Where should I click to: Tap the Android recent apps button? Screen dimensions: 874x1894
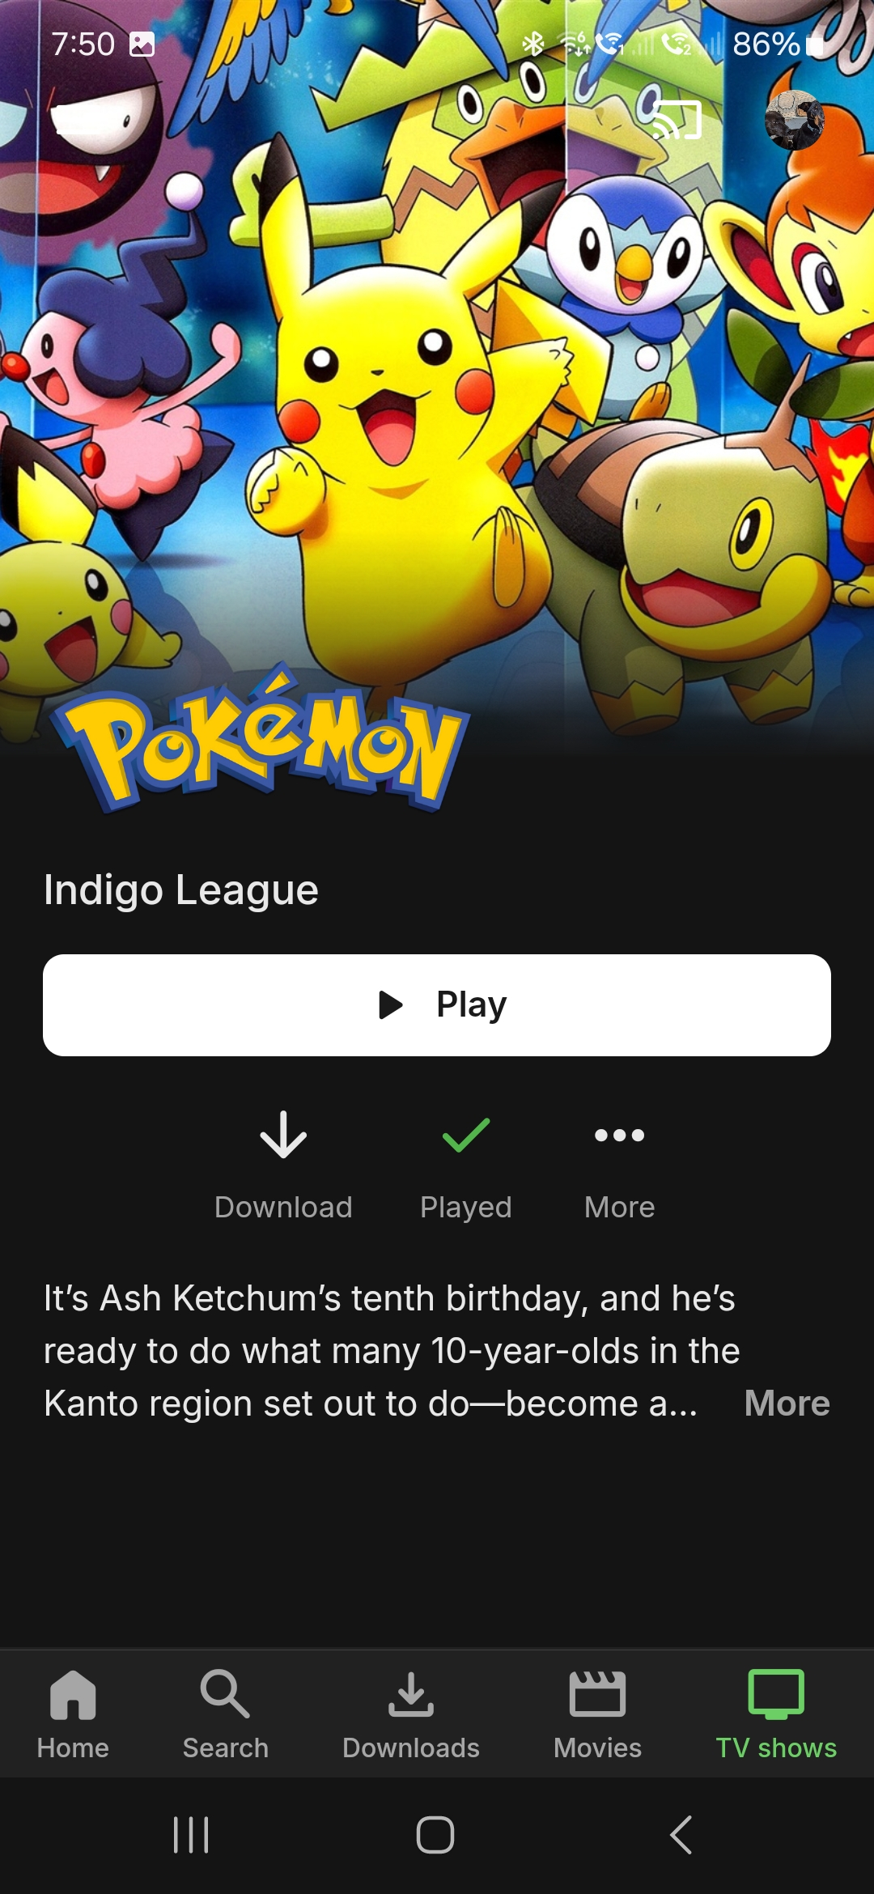(191, 1835)
